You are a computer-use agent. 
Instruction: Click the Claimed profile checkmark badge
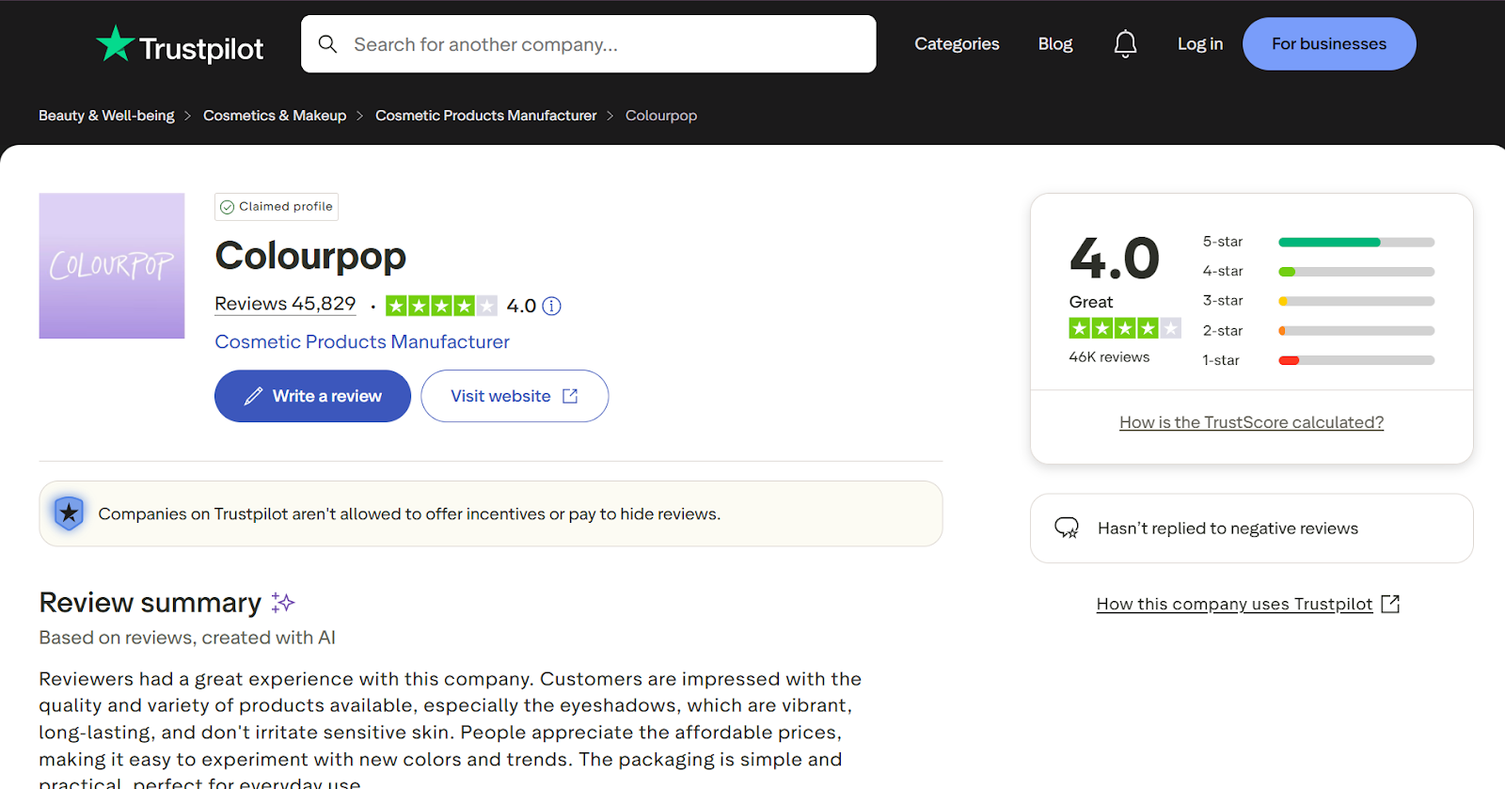[228, 207]
